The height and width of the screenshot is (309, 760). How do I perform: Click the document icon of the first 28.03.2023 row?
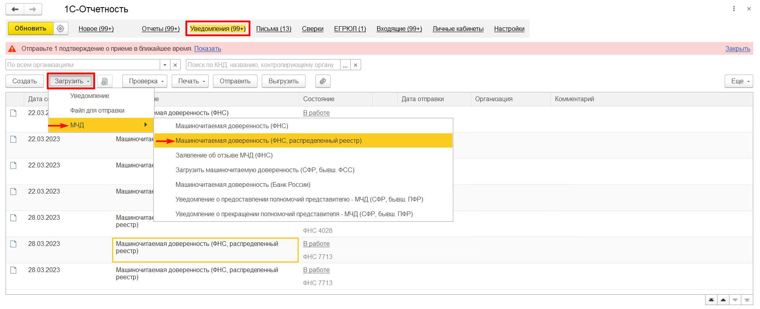14,218
